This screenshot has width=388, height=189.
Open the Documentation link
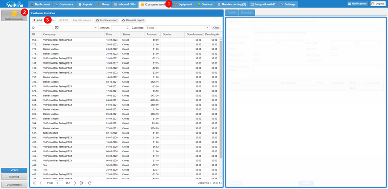(x=14, y=185)
